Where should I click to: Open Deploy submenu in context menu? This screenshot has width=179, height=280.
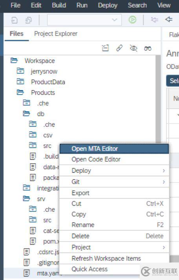(x=114, y=171)
